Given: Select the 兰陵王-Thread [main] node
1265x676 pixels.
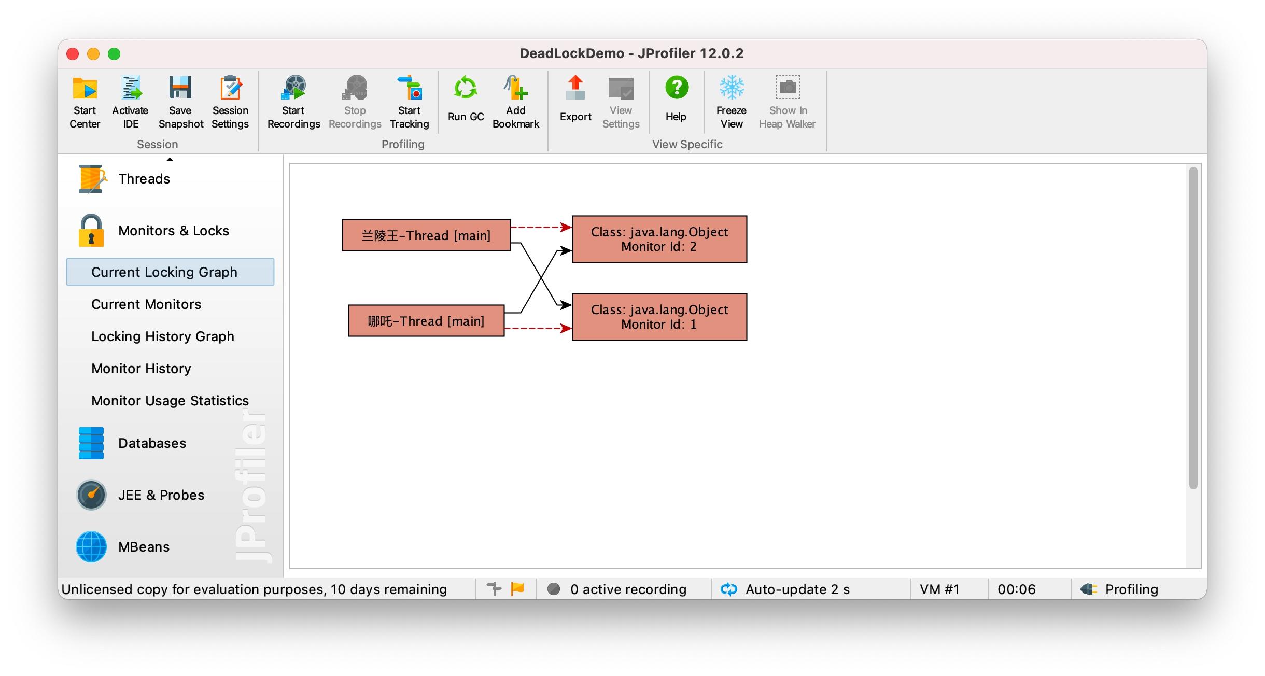Looking at the screenshot, I should [x=426, y=235].
